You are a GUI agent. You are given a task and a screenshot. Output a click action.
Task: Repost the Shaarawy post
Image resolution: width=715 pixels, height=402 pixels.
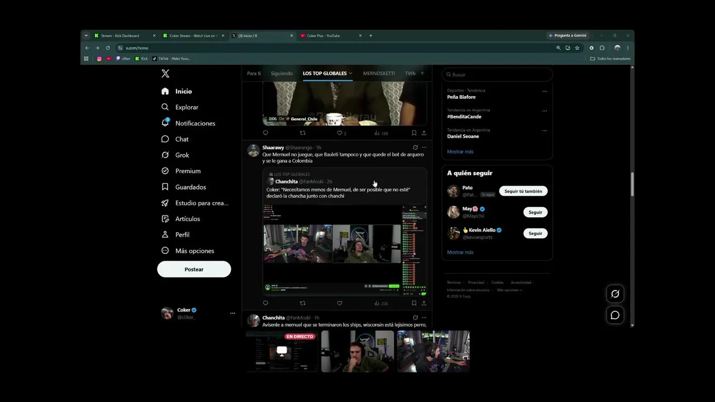[x=303, y=303]
